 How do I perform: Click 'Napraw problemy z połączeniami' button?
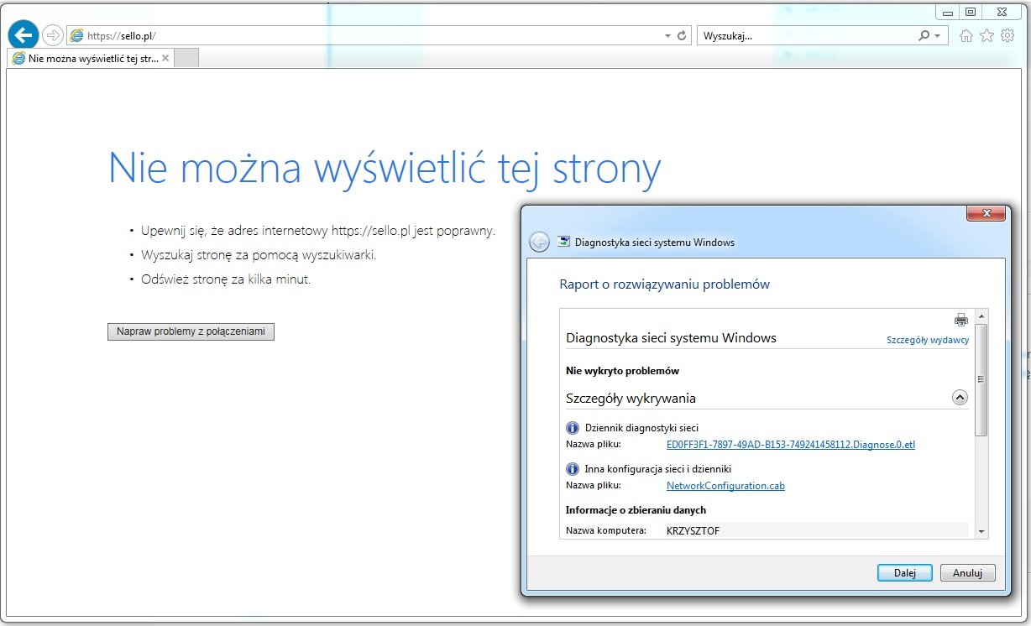coord(191,331)
